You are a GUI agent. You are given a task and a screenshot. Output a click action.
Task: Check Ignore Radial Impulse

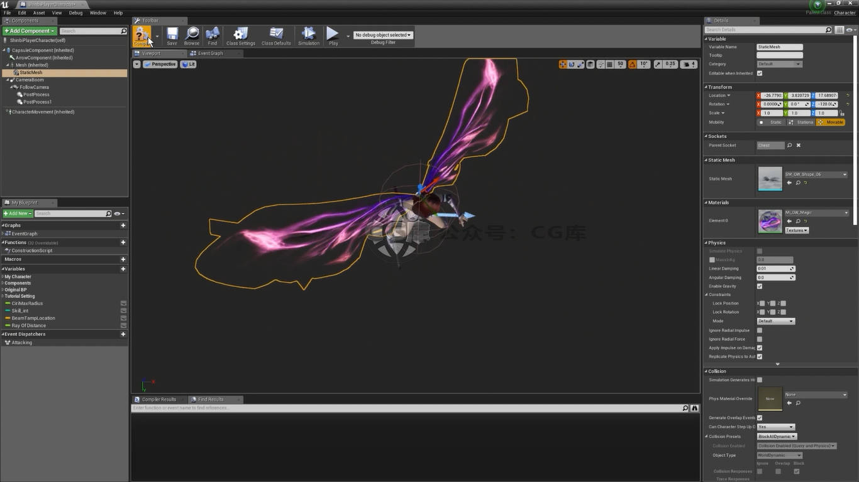coord(760,330)
